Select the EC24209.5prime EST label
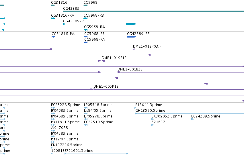The image size is (244, 155). point(206,116)
